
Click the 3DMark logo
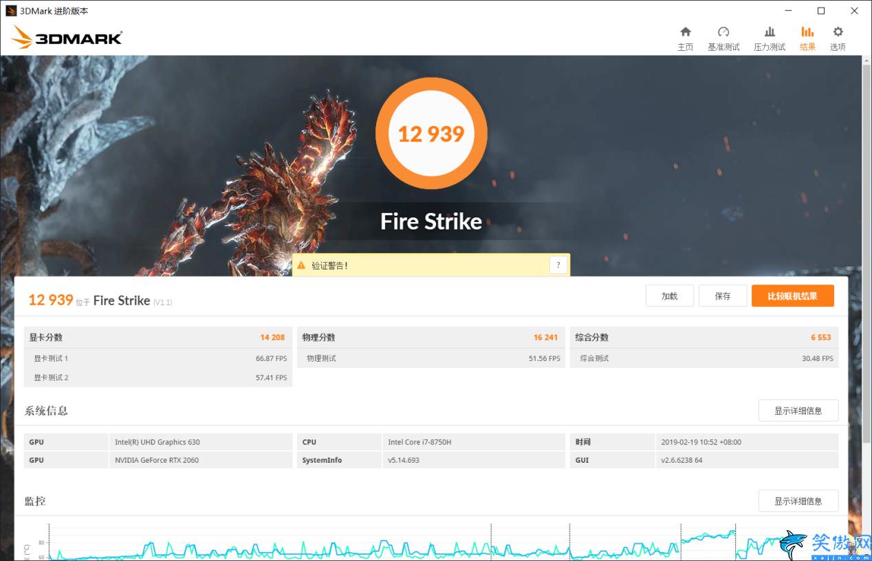[x=67, y=38]
